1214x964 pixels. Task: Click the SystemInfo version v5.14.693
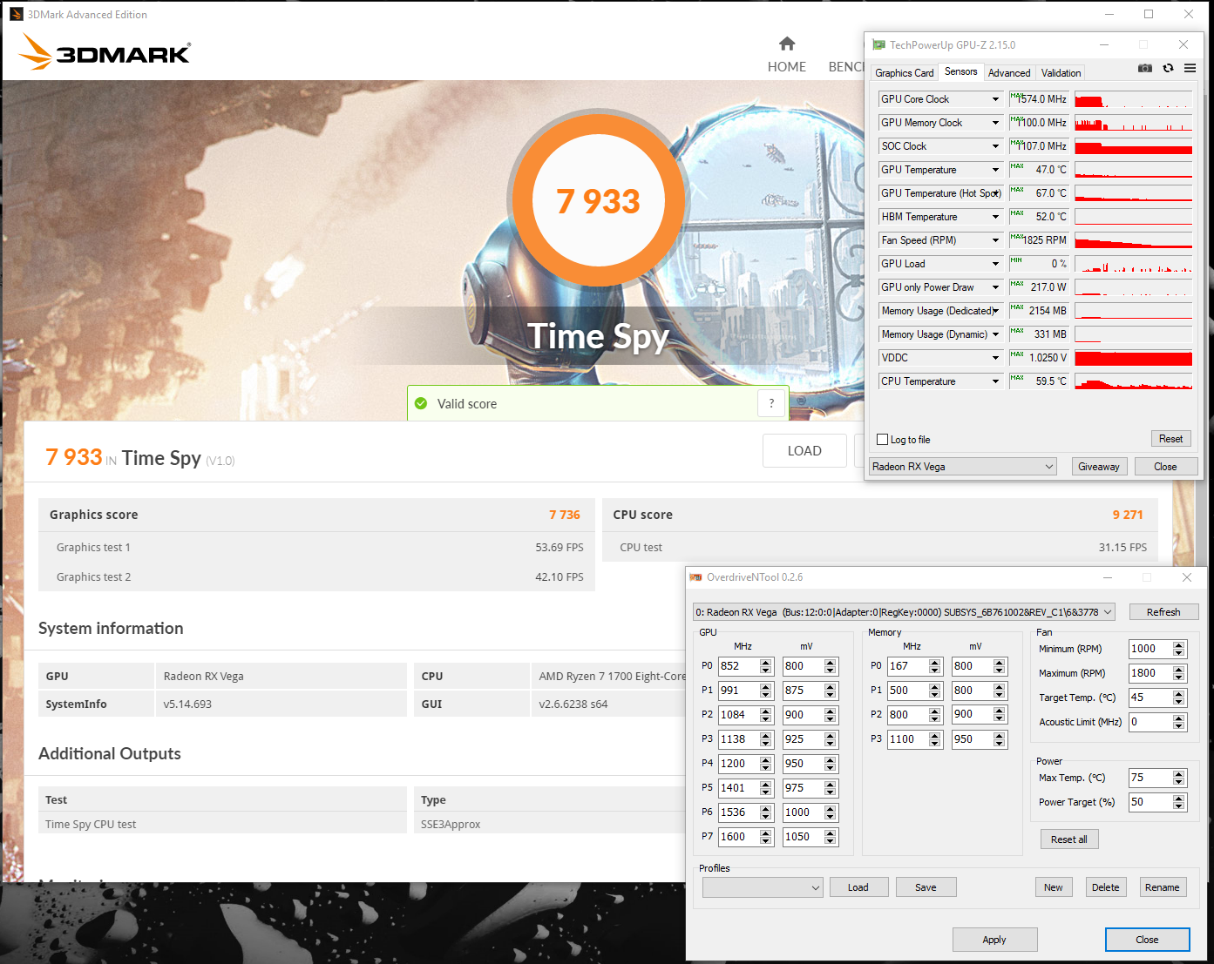187,704
